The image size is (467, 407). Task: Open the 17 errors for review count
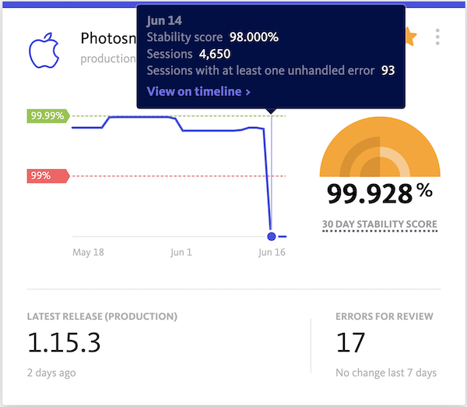(x=350, y=342)
